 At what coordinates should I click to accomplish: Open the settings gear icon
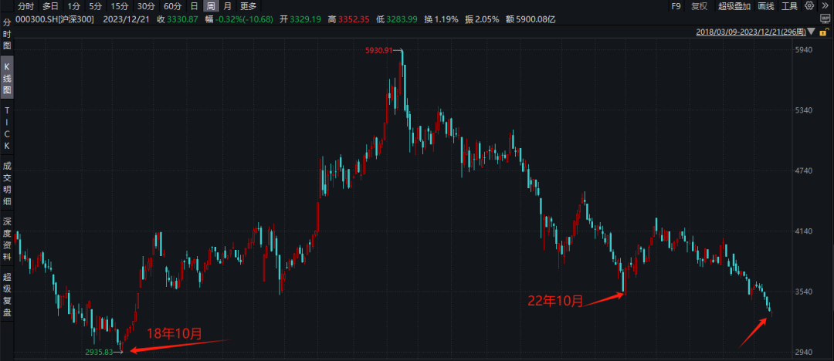[x=809, y=6]
